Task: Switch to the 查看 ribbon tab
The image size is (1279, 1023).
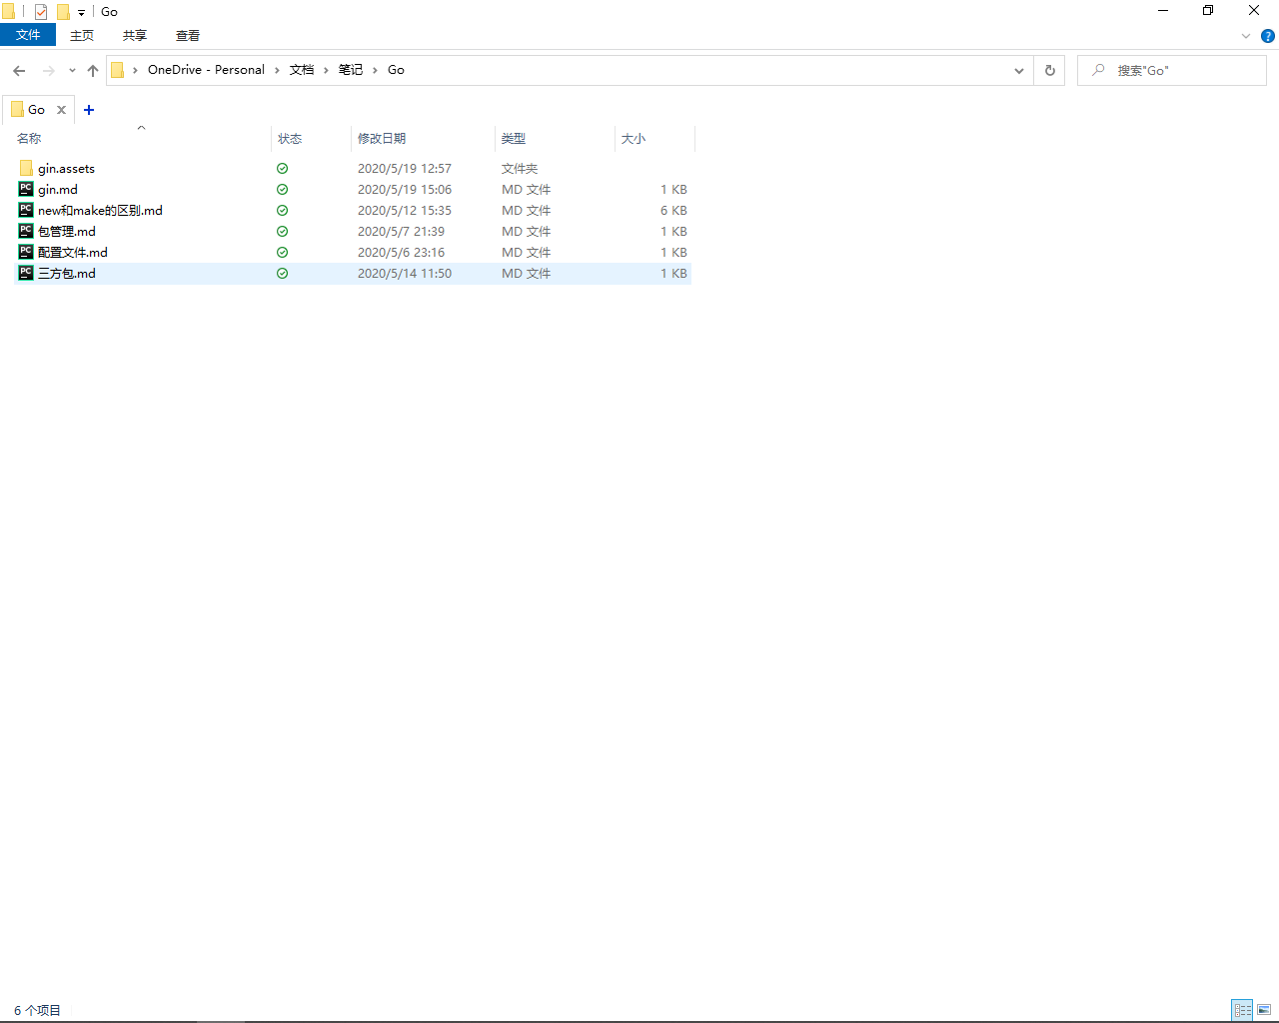Action: (188, 35)
